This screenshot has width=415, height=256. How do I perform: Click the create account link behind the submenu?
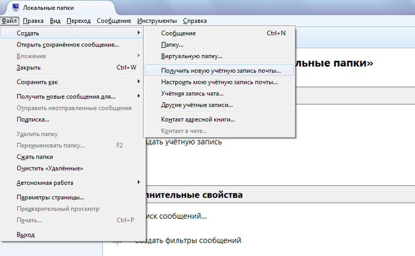click(184, 142)
